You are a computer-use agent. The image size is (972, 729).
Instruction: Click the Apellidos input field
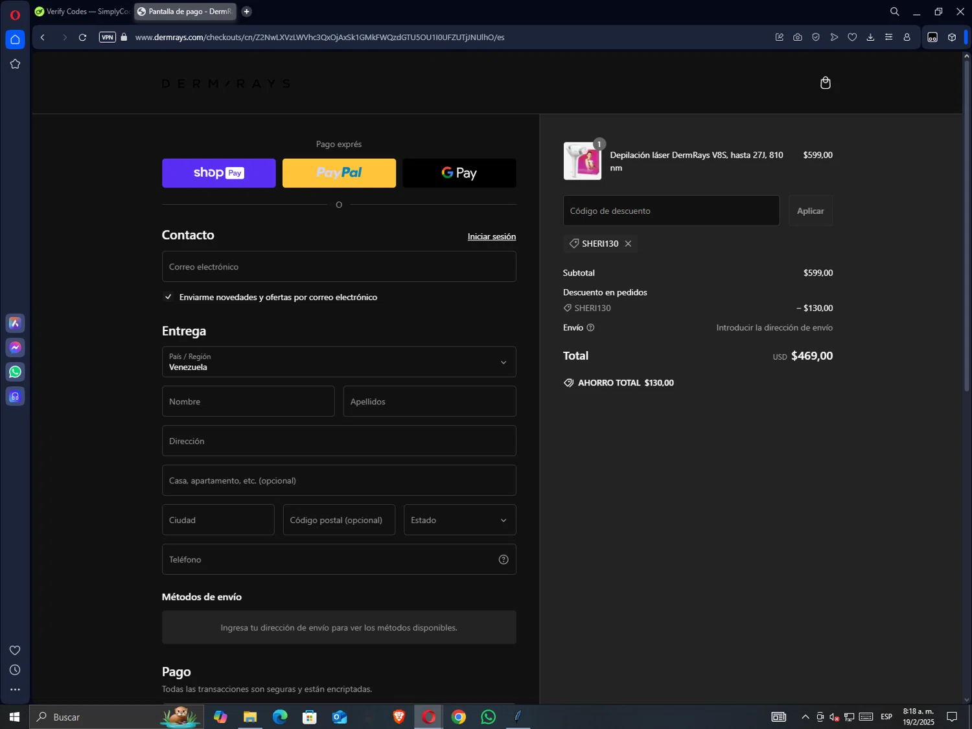430,402
